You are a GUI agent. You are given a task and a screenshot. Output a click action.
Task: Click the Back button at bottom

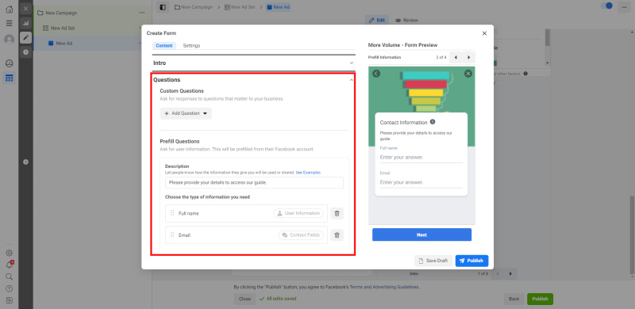(514, 299)
